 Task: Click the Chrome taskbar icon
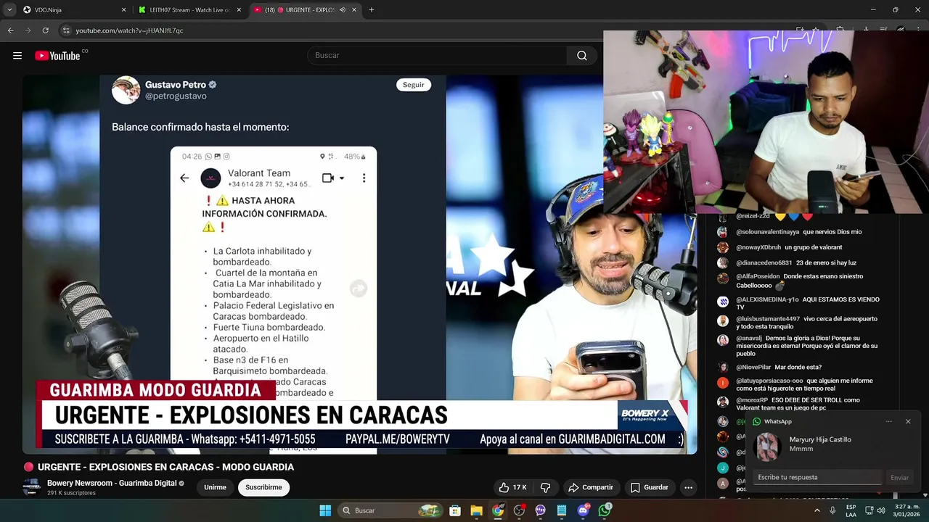click(x=498, y=510)
